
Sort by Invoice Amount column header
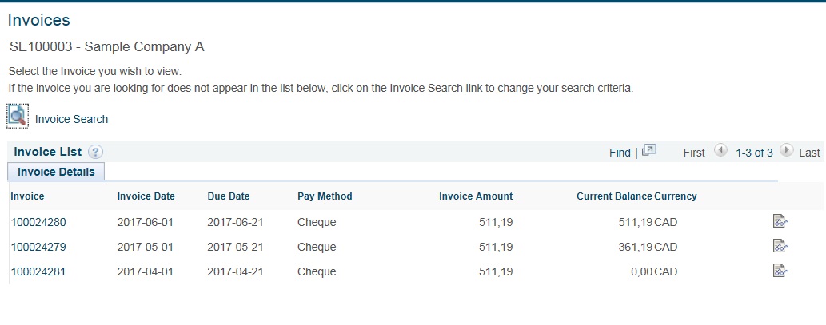point(476,196)
